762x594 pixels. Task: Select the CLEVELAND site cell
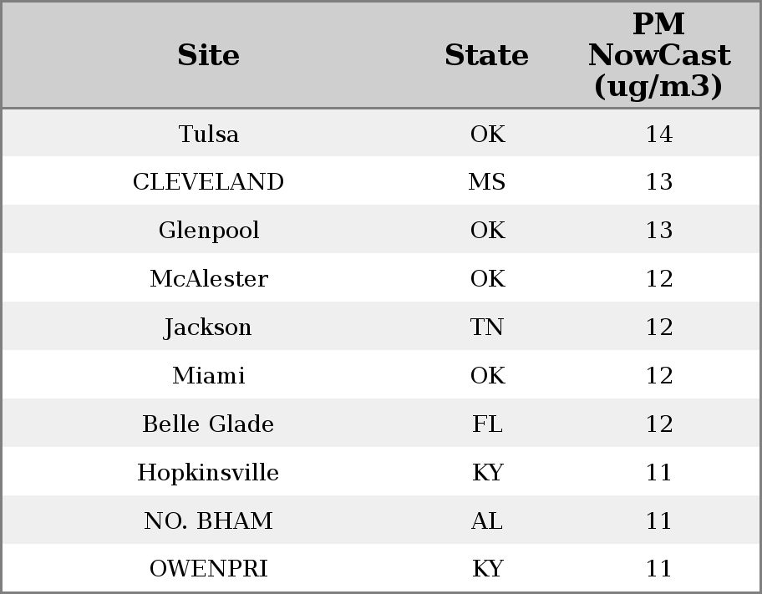click(x=209, y=182)
